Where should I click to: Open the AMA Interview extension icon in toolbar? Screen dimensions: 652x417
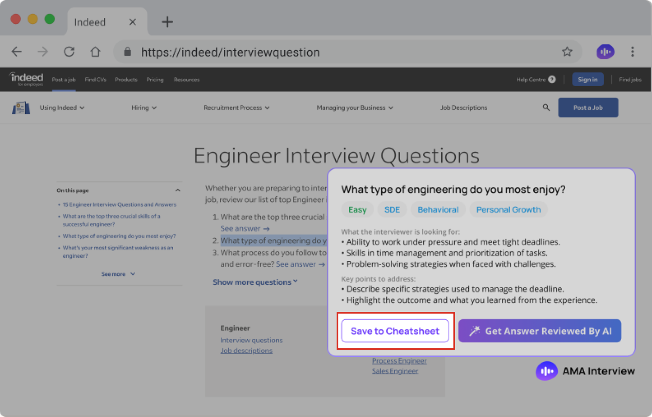[605, 52]
